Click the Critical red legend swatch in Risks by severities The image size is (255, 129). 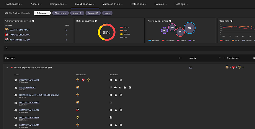click(121, 27)
